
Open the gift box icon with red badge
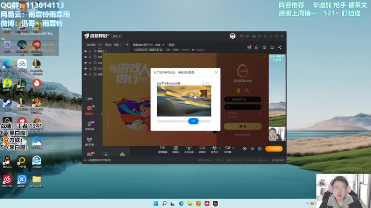pos(249,48)
